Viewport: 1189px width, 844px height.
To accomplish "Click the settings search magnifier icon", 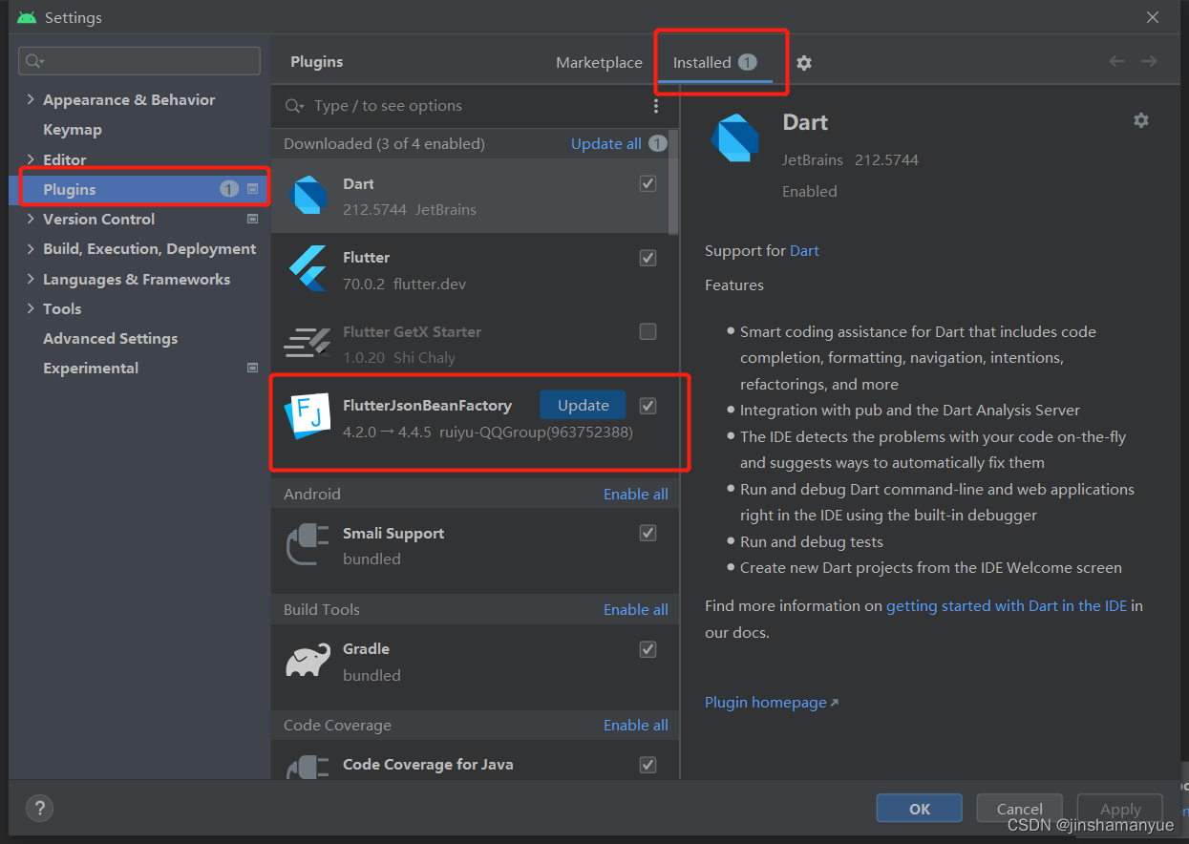I will click(34, 61).
